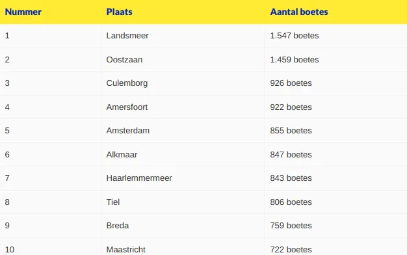Click the Tiel place name
This screenshot has width=407, height=255.
click(113, 202)
